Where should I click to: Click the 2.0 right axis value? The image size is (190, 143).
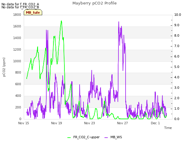click(177, 98)
